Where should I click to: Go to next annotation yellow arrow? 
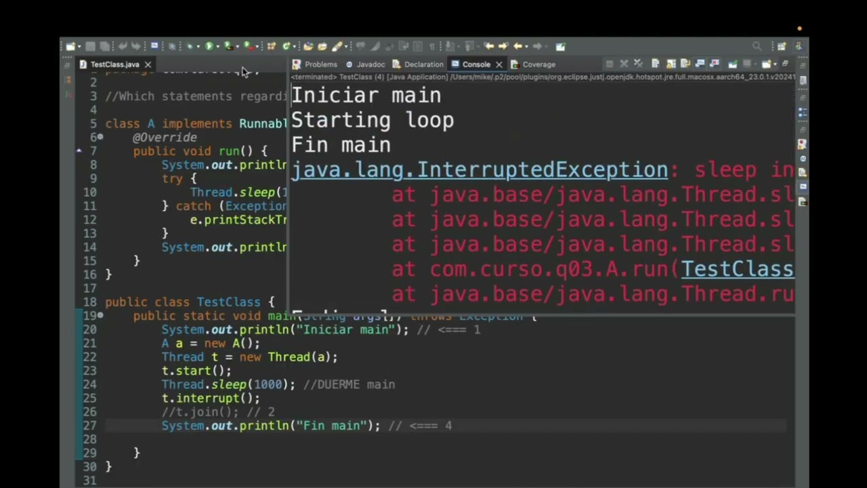tap(503, 46)
